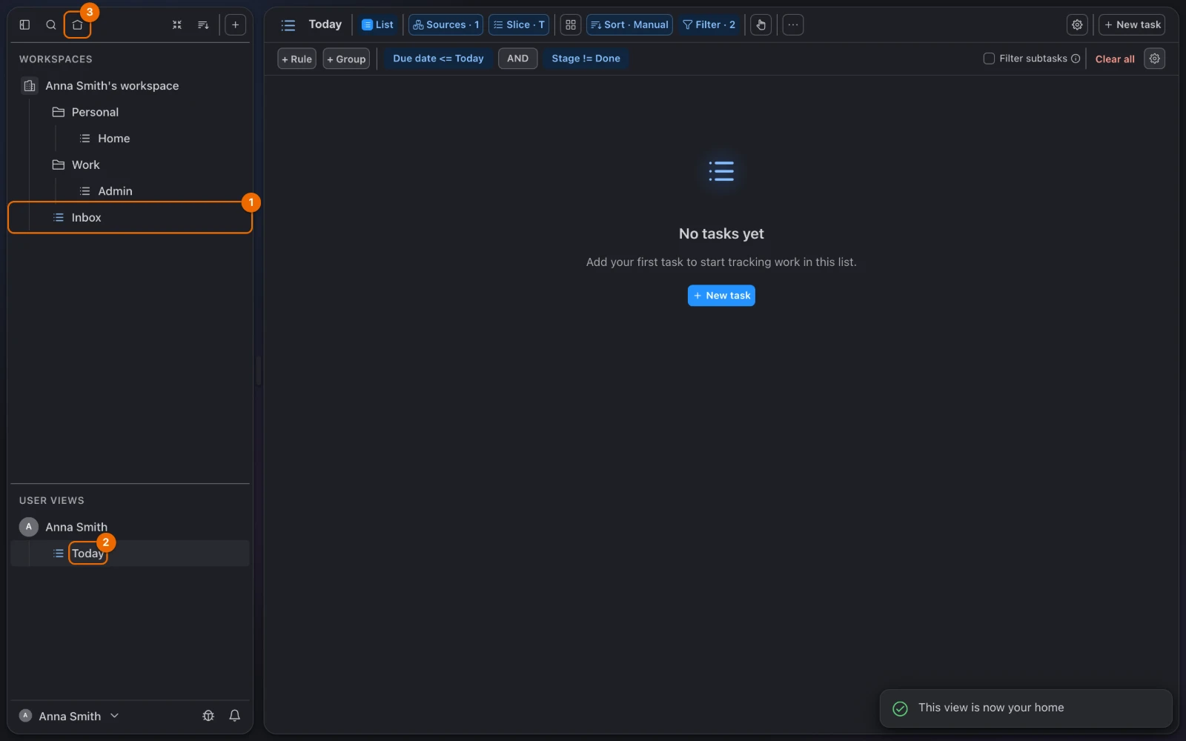This screenshot has width=1186, height=741.
Task: Click blue New task button in empty state
Action: 721,296
